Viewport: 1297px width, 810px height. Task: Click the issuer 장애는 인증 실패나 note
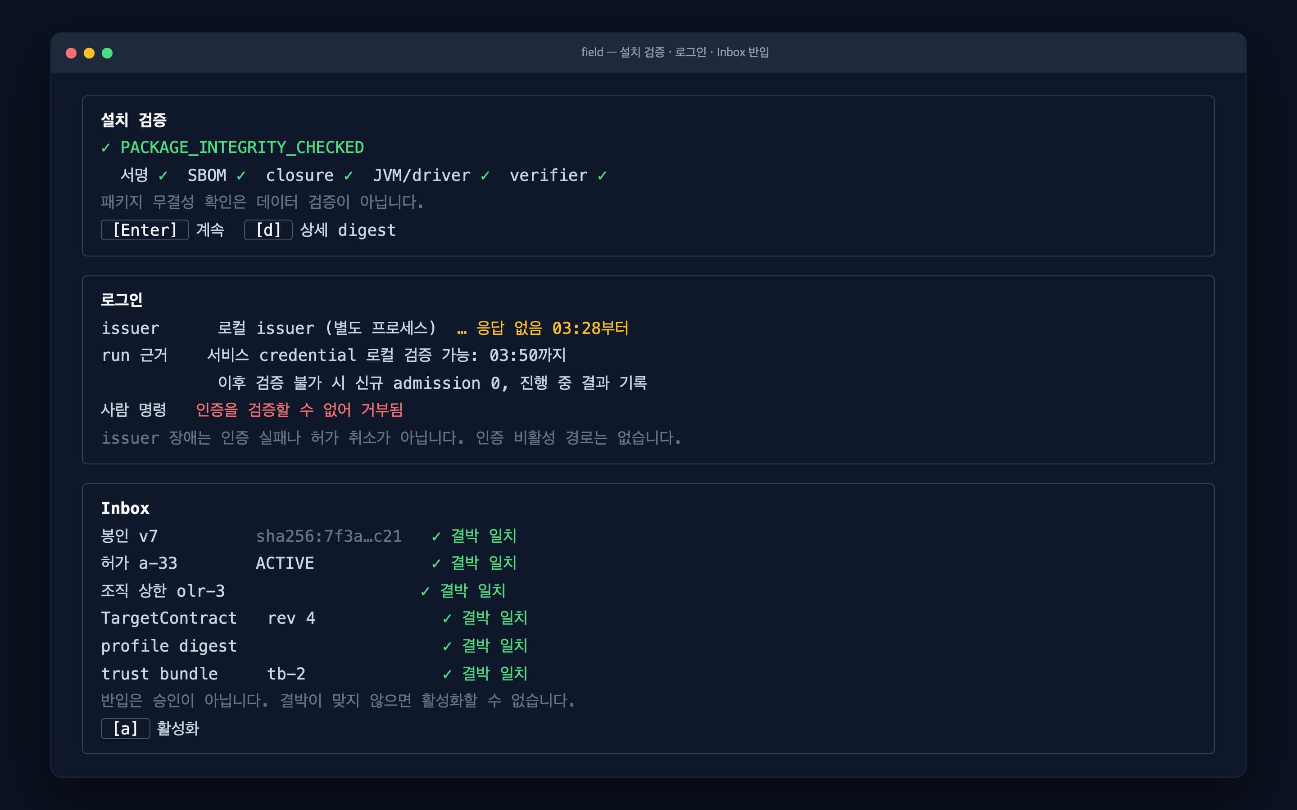tap(391, 438)
